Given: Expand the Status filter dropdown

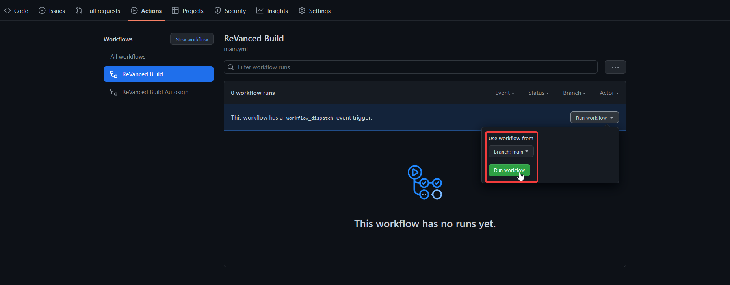Looking at the screenshot, I should point(539,93).
